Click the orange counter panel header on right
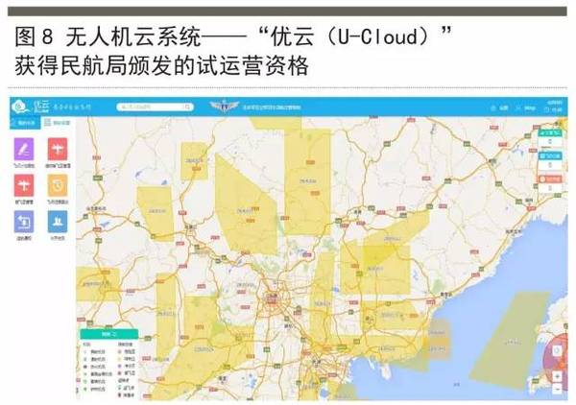Viewport: 576px width, 405px height. [552, 179]
